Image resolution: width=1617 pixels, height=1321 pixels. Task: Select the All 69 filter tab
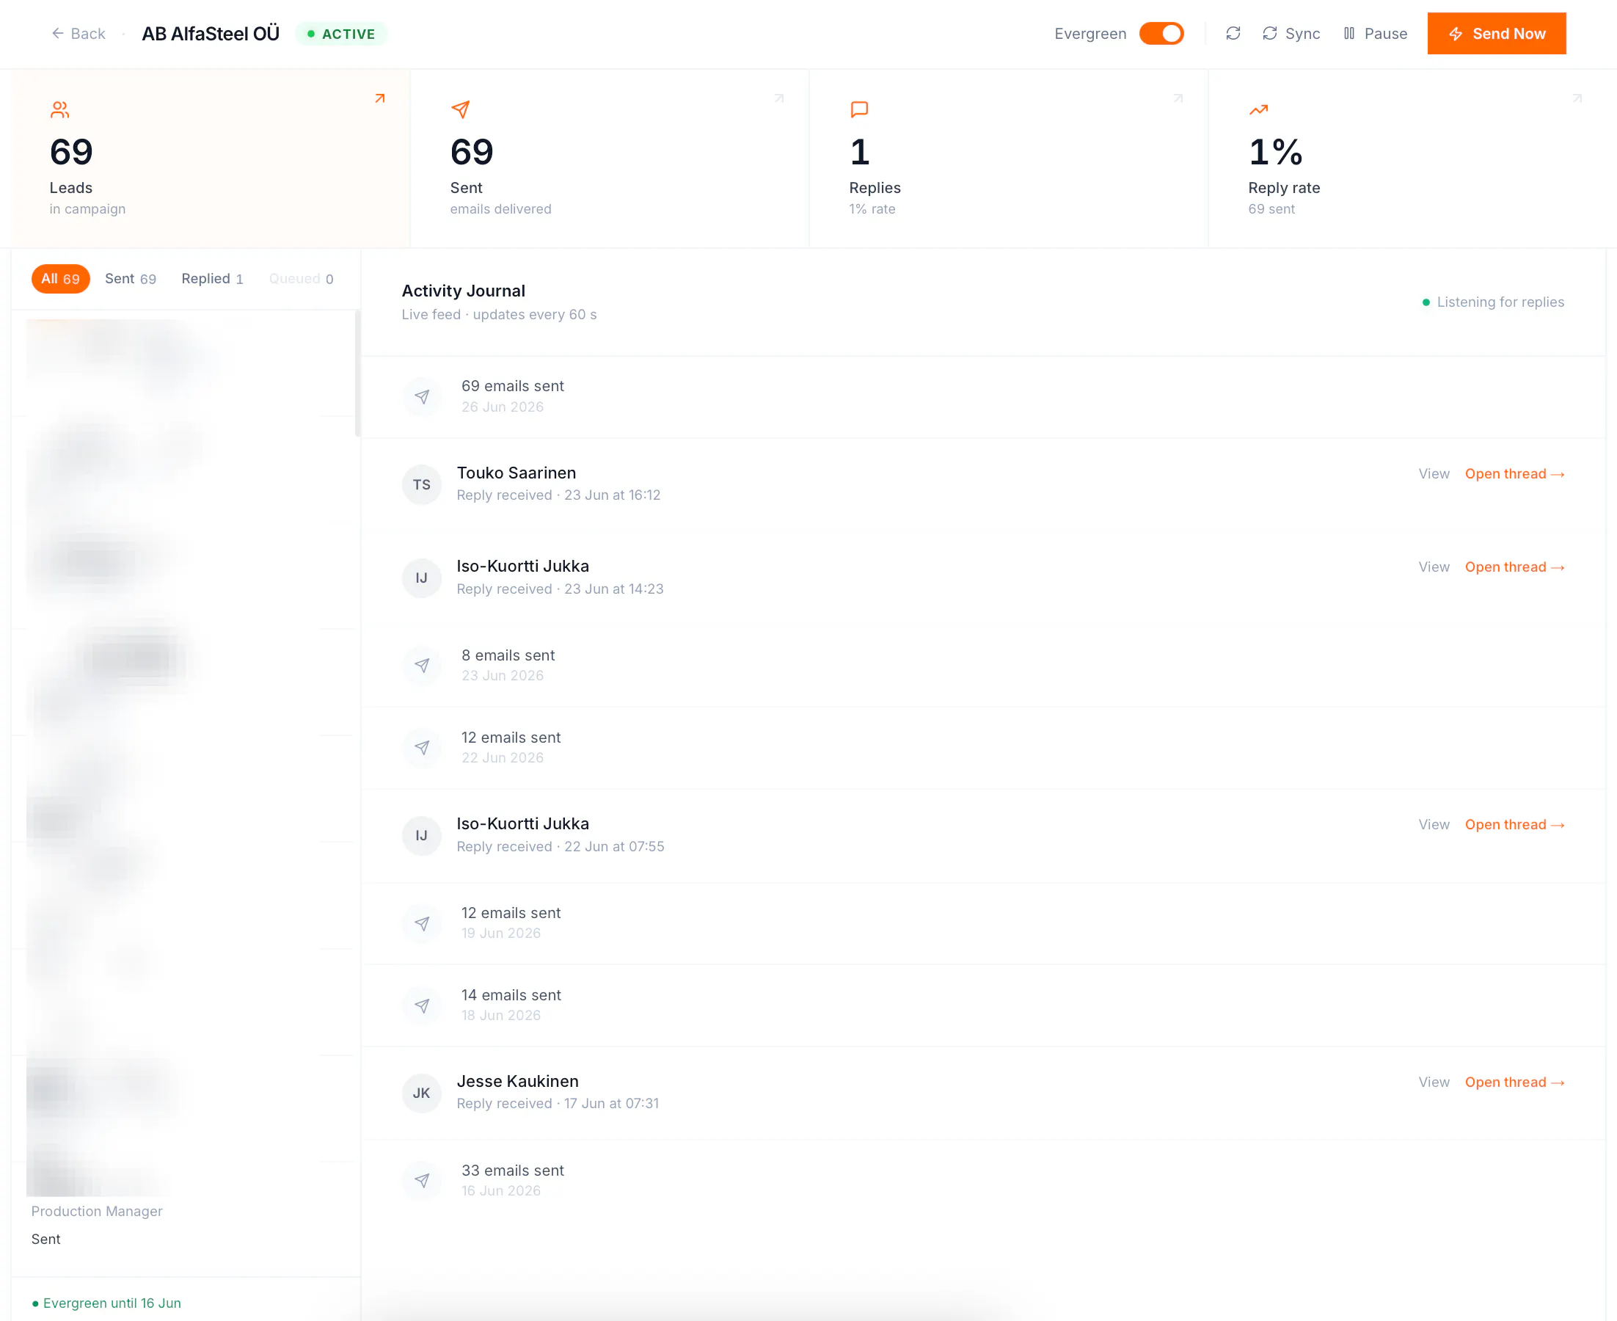click(60, 278)
